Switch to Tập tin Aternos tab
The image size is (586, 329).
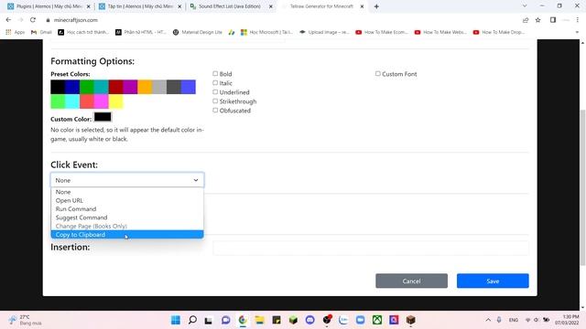pyautogui.click(x=139, y=6)
